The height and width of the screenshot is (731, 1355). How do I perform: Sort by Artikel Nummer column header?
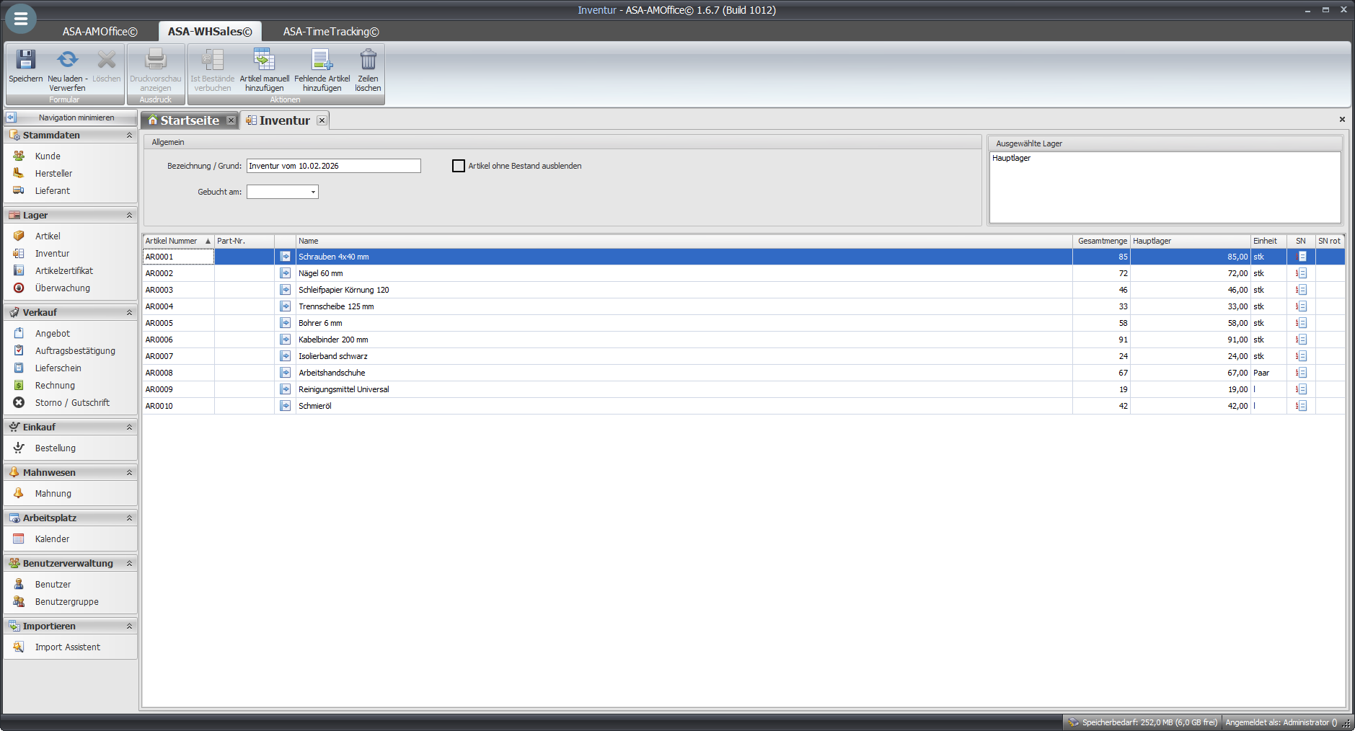click(x=172, y=241)
